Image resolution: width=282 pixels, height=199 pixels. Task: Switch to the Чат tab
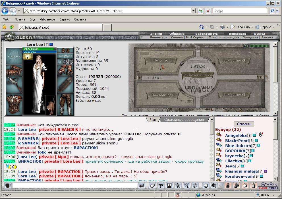pyautogui.click(x=153, y=119)
